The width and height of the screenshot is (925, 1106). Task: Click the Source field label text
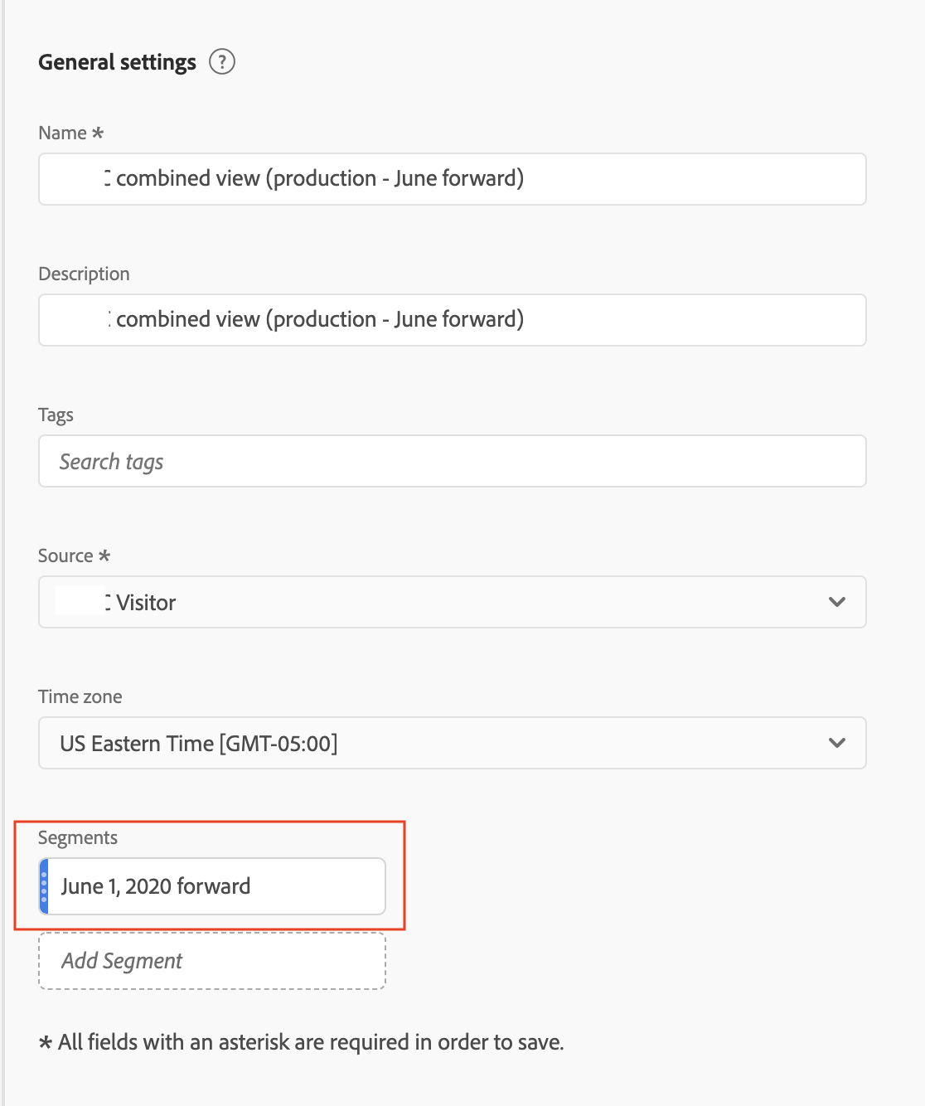coord(65,555)
